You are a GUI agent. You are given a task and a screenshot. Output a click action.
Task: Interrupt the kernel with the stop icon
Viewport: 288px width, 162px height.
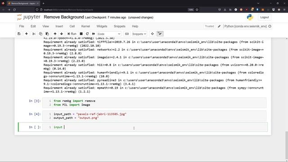click(x=81, y=34)
